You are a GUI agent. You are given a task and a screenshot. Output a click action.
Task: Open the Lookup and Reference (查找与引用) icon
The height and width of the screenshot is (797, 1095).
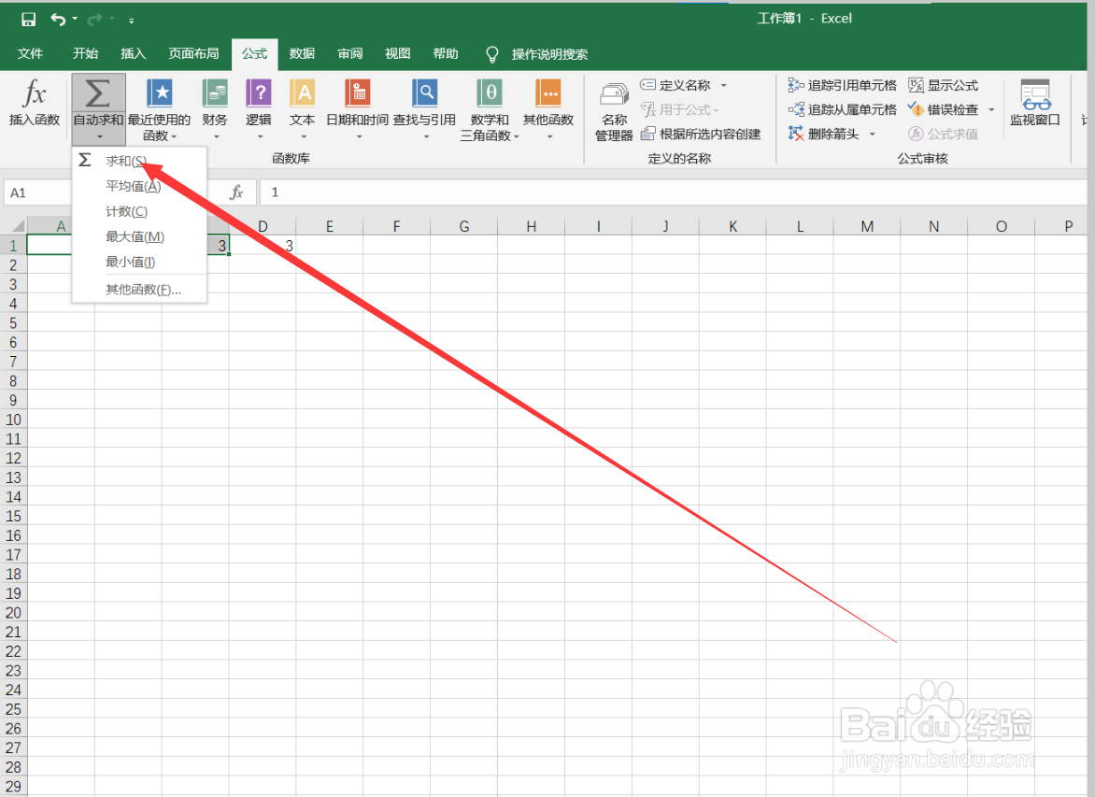point(424,93)
